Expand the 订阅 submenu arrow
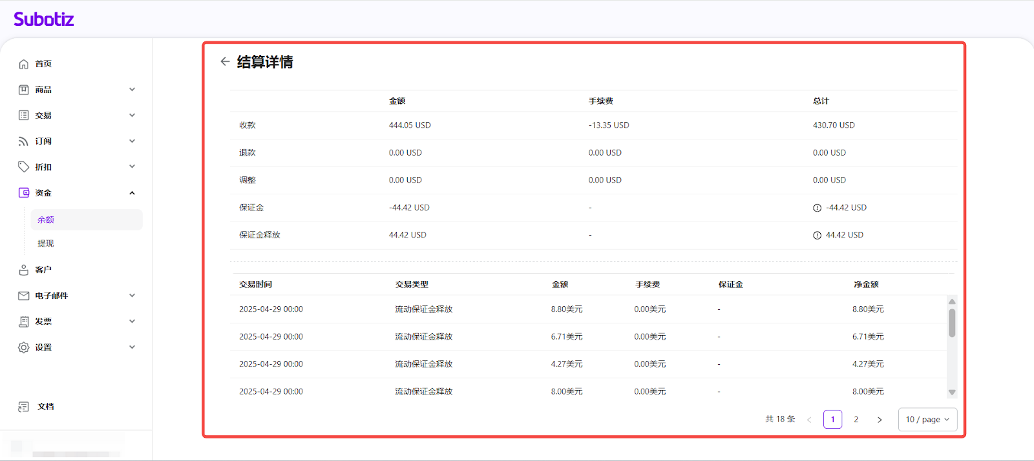The height and width of the screenshot is (461, 1034). [132, 141]
